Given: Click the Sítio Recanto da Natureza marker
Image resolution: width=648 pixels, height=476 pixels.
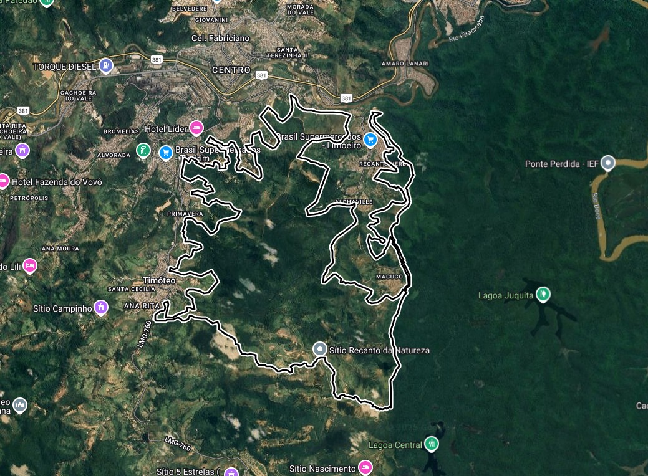Looking at the screenshot, I should click(320, 350).
